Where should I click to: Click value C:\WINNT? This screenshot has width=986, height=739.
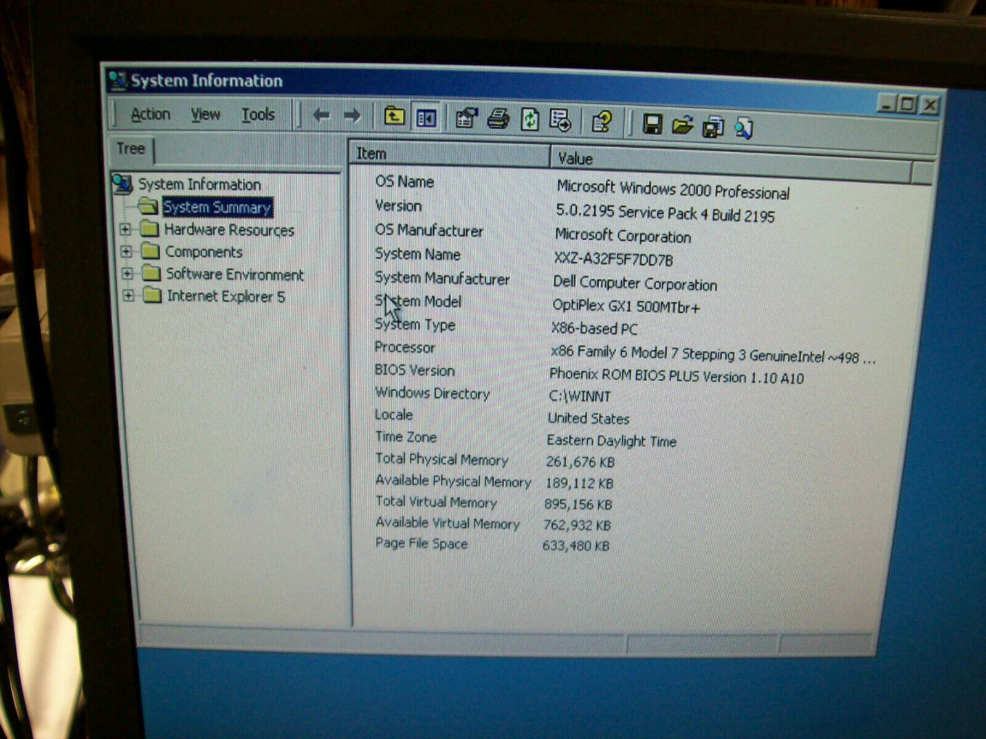579,396
